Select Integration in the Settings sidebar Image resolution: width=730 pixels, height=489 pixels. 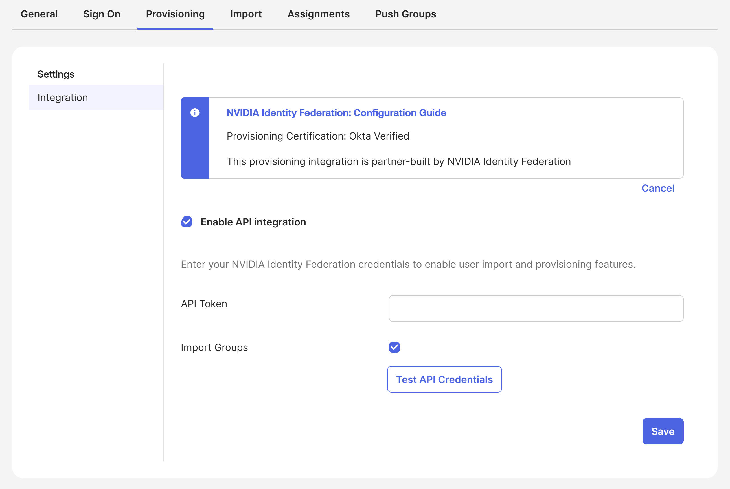[96, 97]
